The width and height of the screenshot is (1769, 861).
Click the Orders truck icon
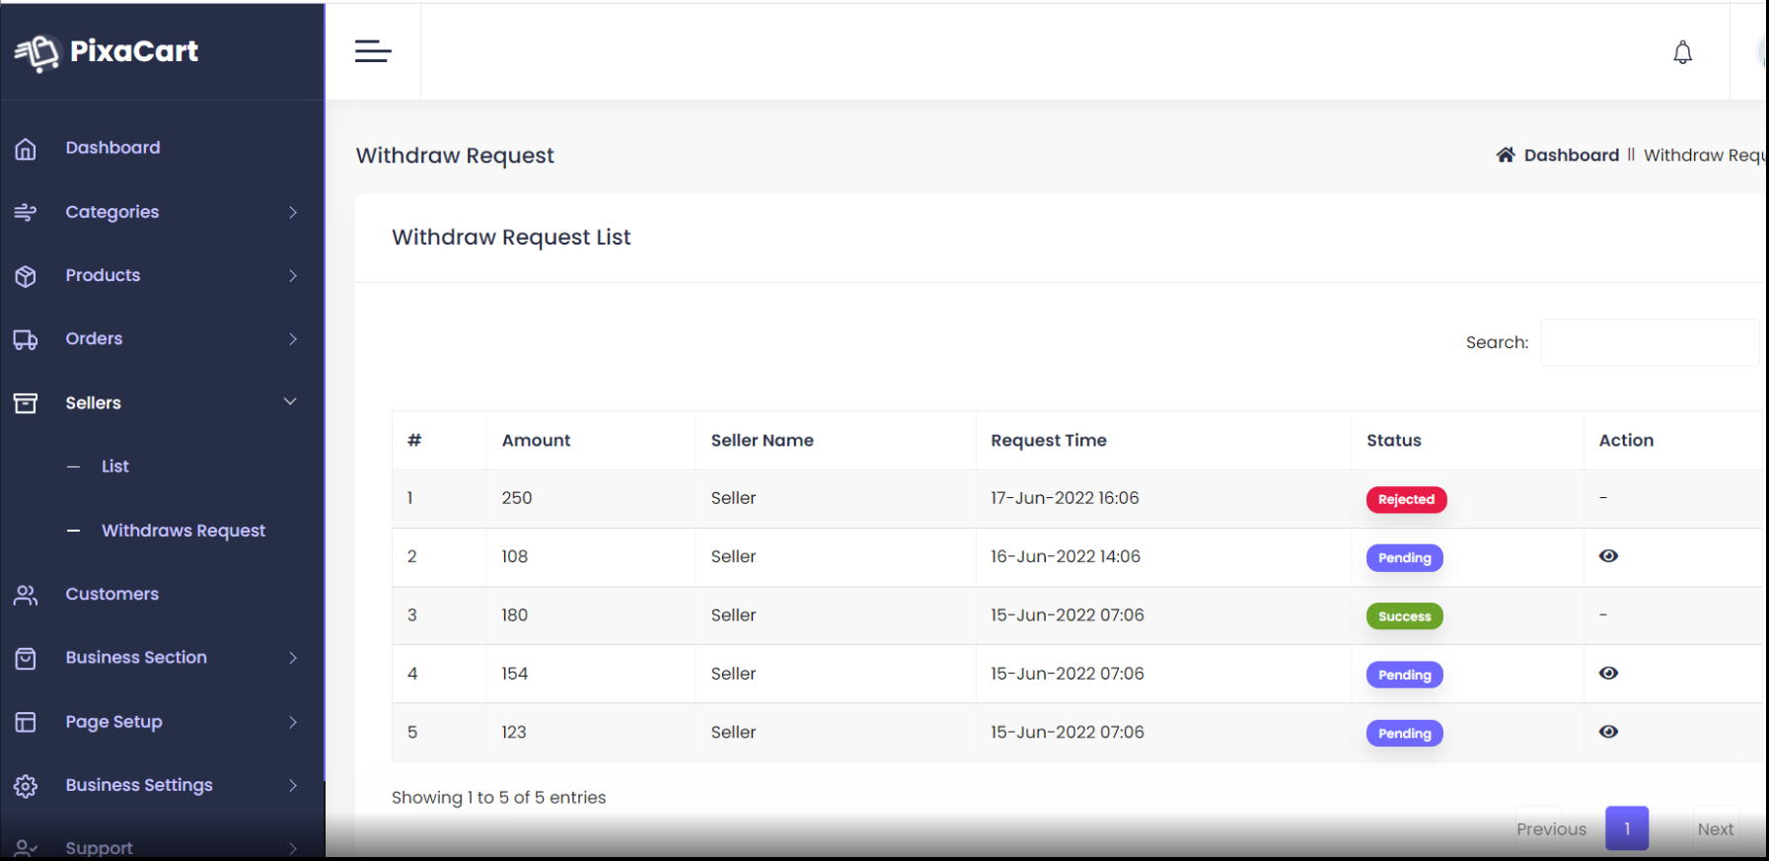click(x=26, y=339)
